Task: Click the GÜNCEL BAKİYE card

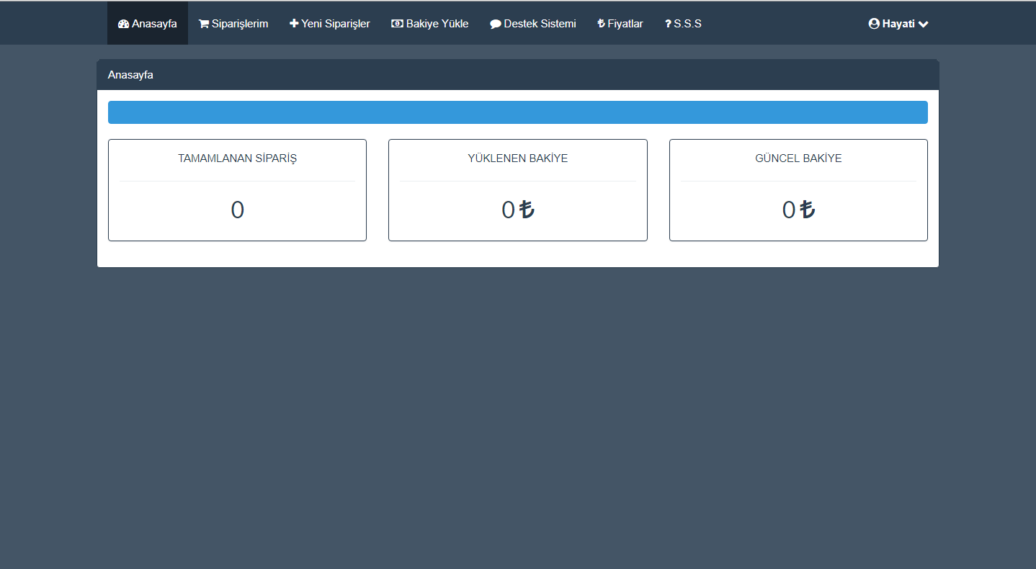Action: pyautogui.click(x=798, y=189)
